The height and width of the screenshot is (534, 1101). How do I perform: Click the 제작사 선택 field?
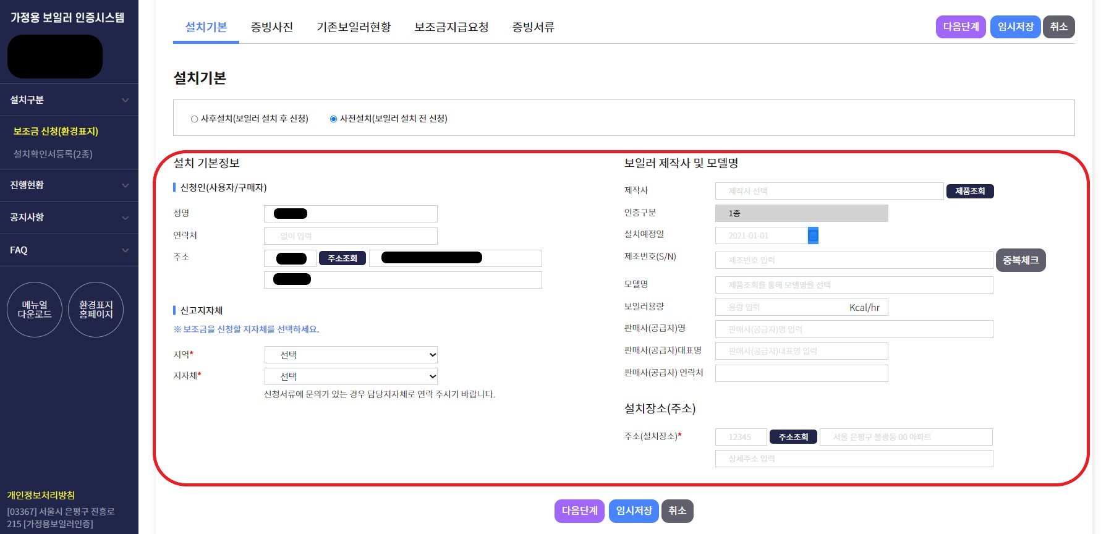coord(829,191)
